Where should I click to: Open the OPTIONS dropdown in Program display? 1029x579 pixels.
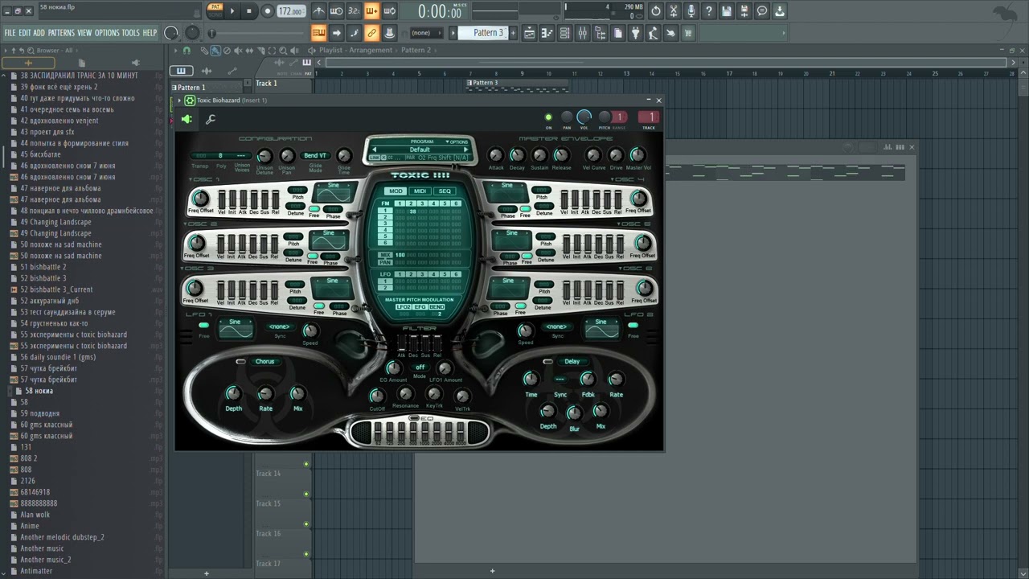click(x=457, y=142)
